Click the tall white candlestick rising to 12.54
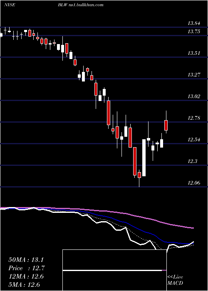Viewport: 208px width, 291px height. [x=144, y=158]
